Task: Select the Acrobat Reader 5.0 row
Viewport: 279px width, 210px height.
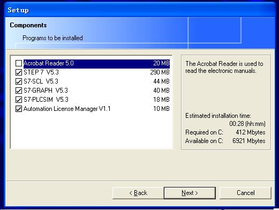Action: [x=96, y=63]
